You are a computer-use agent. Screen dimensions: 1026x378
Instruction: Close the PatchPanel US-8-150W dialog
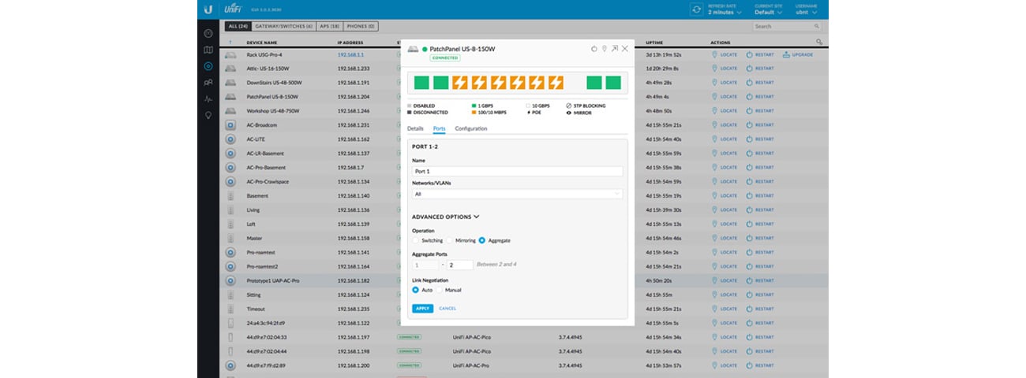click(x=625, y=49)
